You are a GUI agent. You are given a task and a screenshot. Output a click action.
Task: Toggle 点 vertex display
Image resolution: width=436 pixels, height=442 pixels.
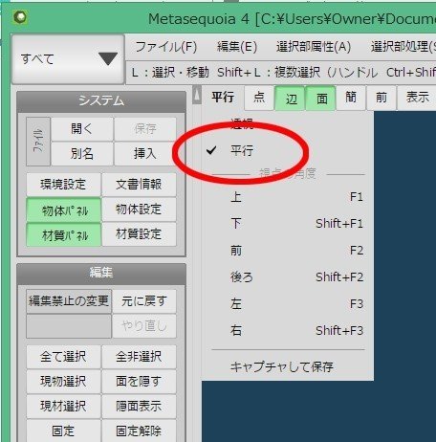259,98
